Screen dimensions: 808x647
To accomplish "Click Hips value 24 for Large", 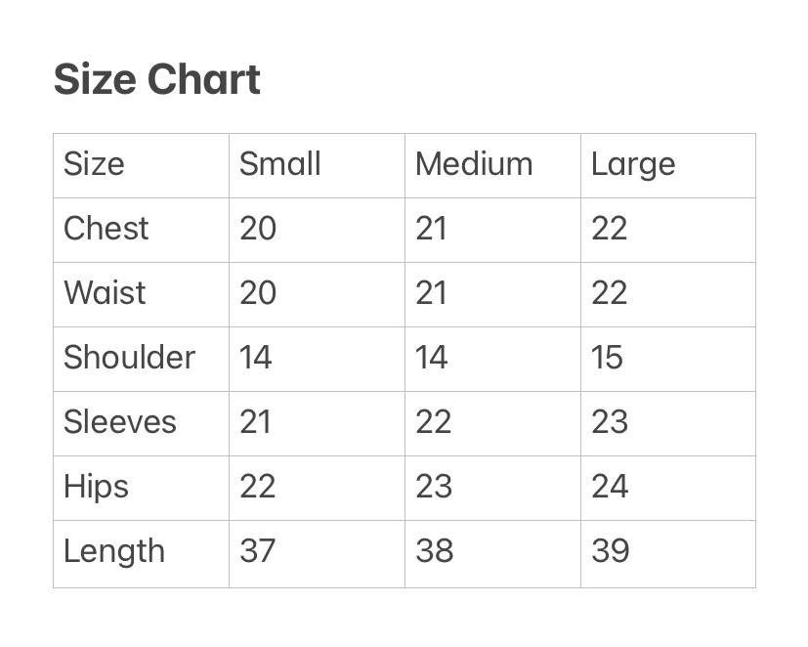I will click(x=610, y=487).
